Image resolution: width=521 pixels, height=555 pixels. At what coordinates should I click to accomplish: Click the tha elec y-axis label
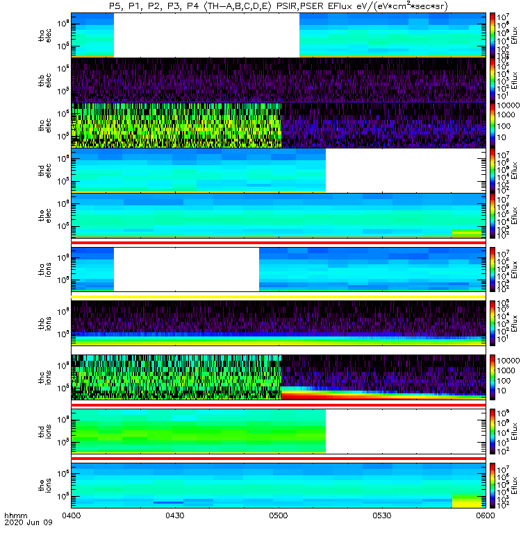tap(45, 35)
